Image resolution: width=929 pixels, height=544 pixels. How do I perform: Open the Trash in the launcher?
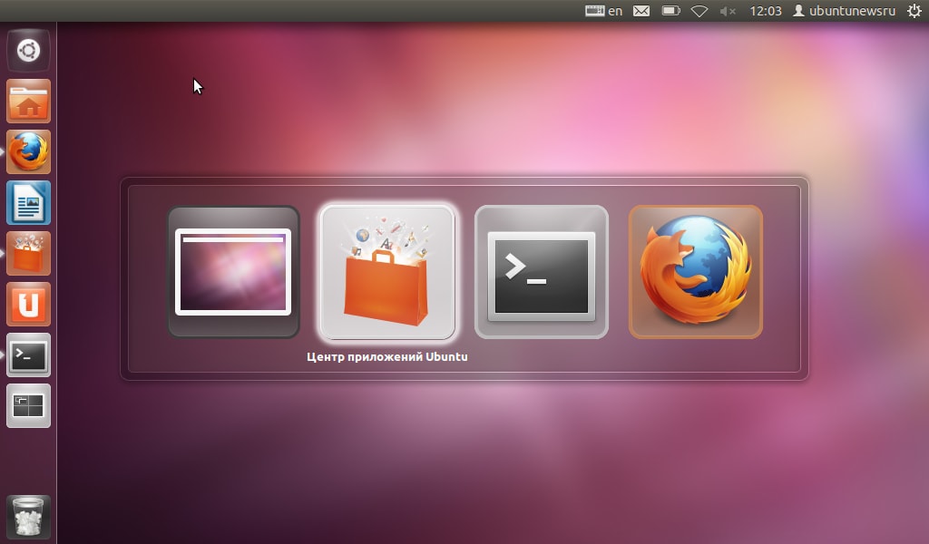pyautogui.click(x=28, y=517)
